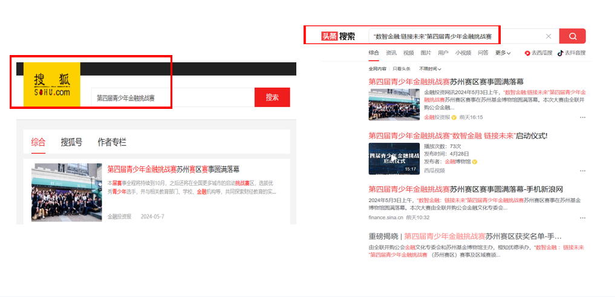615x297 pixels.
Task: Click verified badge beside 金融投资报 on Toutiao
Action: [x=454, y=117]
